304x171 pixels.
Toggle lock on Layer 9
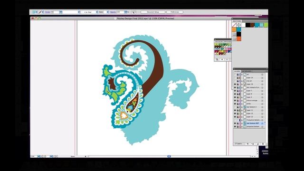tap(237, 94)
